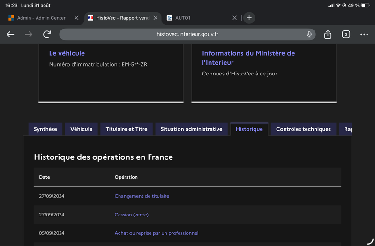Open the Synthèse tab
This screenshot has height=246, width=375.
45,129
